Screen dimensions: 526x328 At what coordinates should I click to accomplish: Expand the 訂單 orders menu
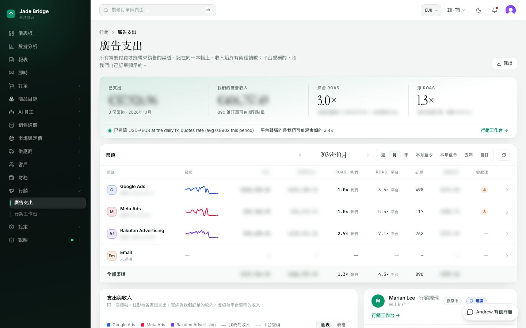click(45, 86)
